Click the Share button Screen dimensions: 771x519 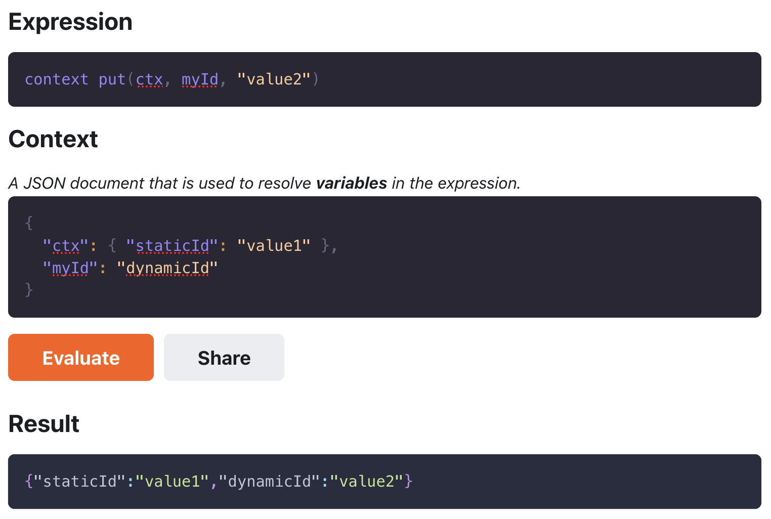[224, 357]
